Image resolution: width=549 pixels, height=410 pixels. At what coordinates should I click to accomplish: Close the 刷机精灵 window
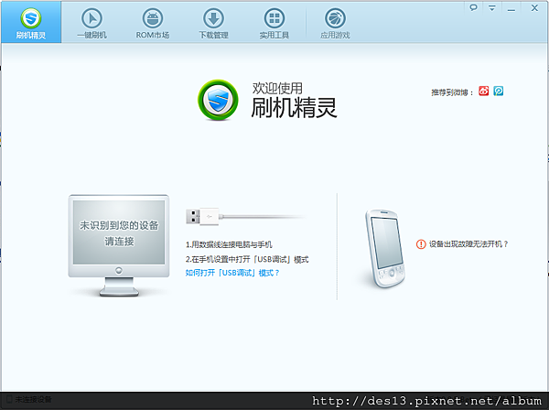[x=534, y=8]
